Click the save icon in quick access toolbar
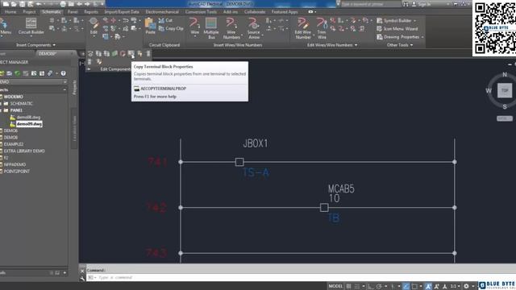516x290 pixels. coord(22,4)
